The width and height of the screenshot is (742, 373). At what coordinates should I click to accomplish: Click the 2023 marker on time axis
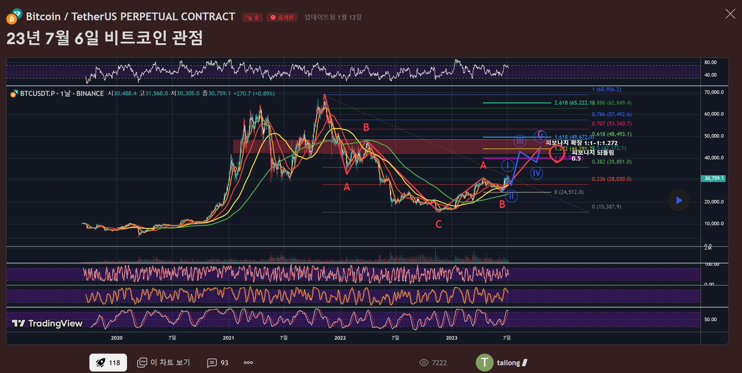(x=451, y=338)
